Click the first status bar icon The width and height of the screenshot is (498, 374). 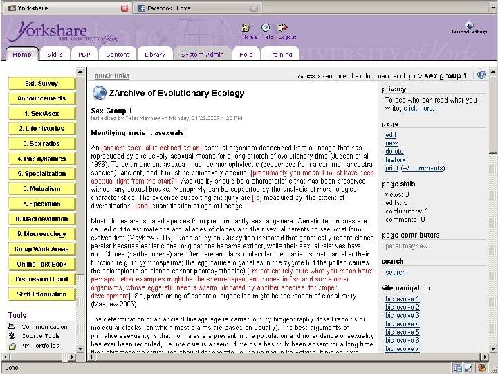coord(457,367)
